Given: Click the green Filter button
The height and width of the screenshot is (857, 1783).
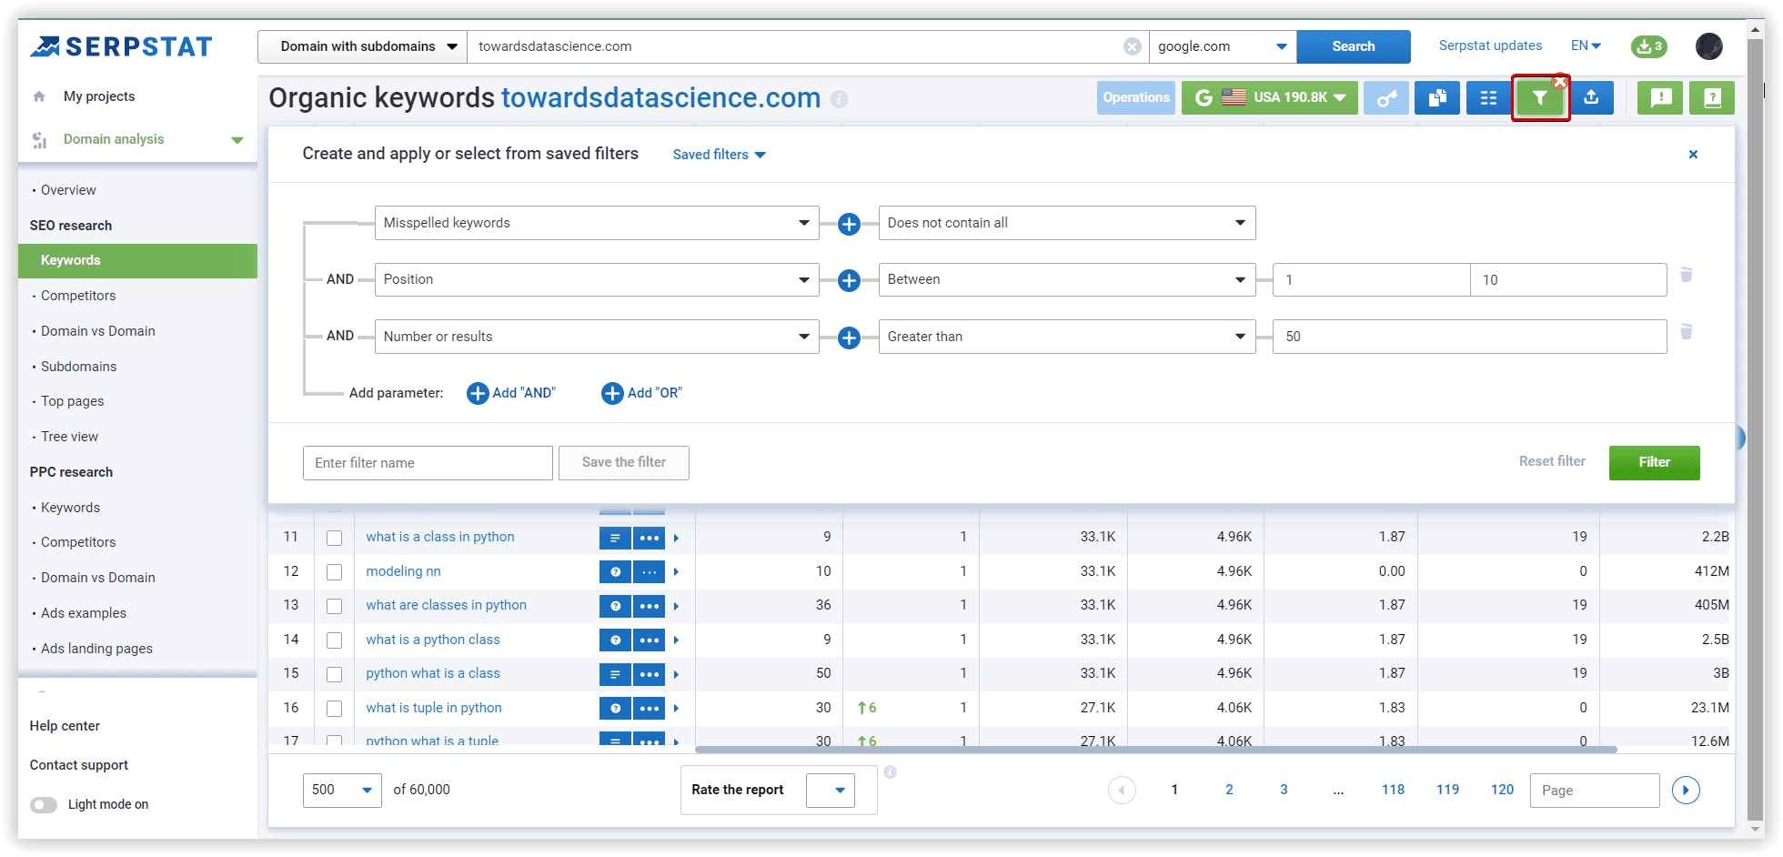Looking at the screenshot, I should [x=1654, y=462].
